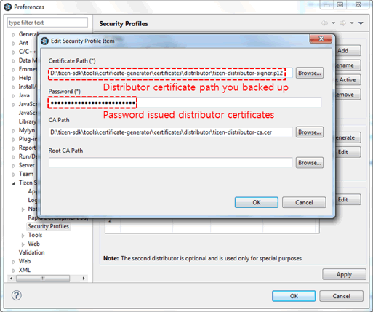
Task: Browse for Root CA Path
Action: (310, 163)
